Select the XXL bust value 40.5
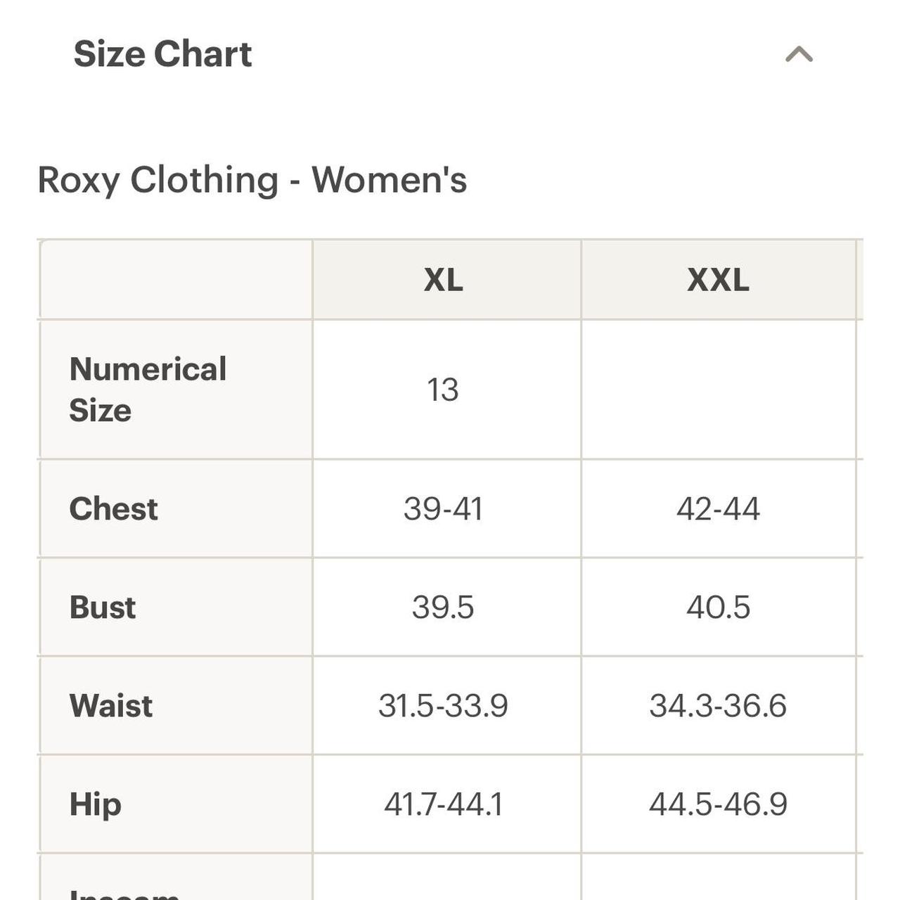Screen dimensions: 900x900 click(x=718, y=607)
